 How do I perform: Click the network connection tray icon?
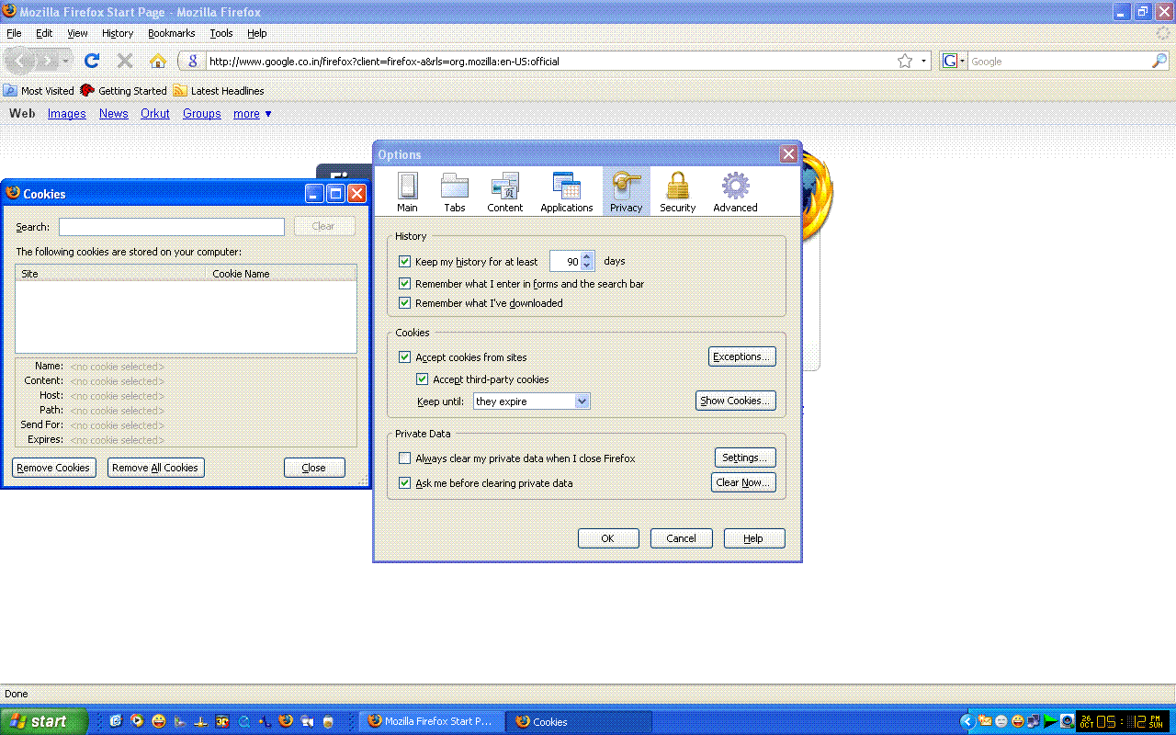1034,721
